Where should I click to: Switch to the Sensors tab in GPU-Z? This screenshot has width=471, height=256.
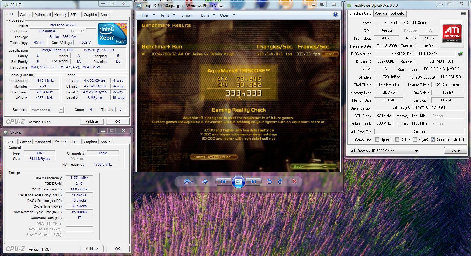tap(381, 14)
